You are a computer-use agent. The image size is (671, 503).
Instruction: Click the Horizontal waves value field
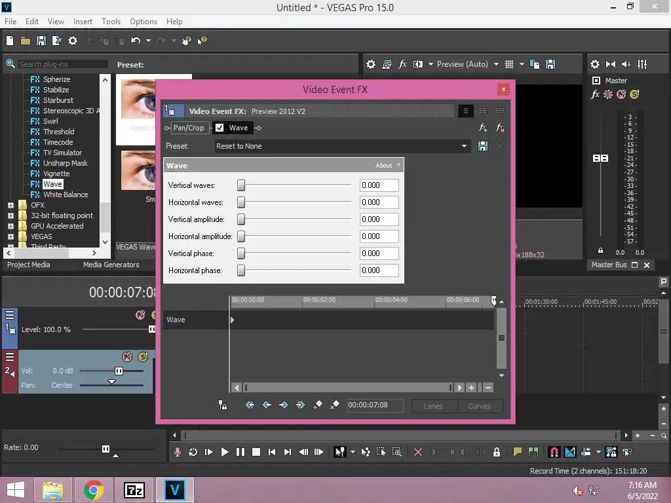click(x=379, y=202)
